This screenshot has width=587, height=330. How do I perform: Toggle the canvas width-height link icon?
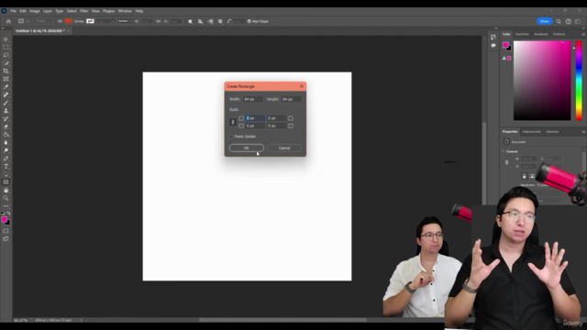pos(507,162)
